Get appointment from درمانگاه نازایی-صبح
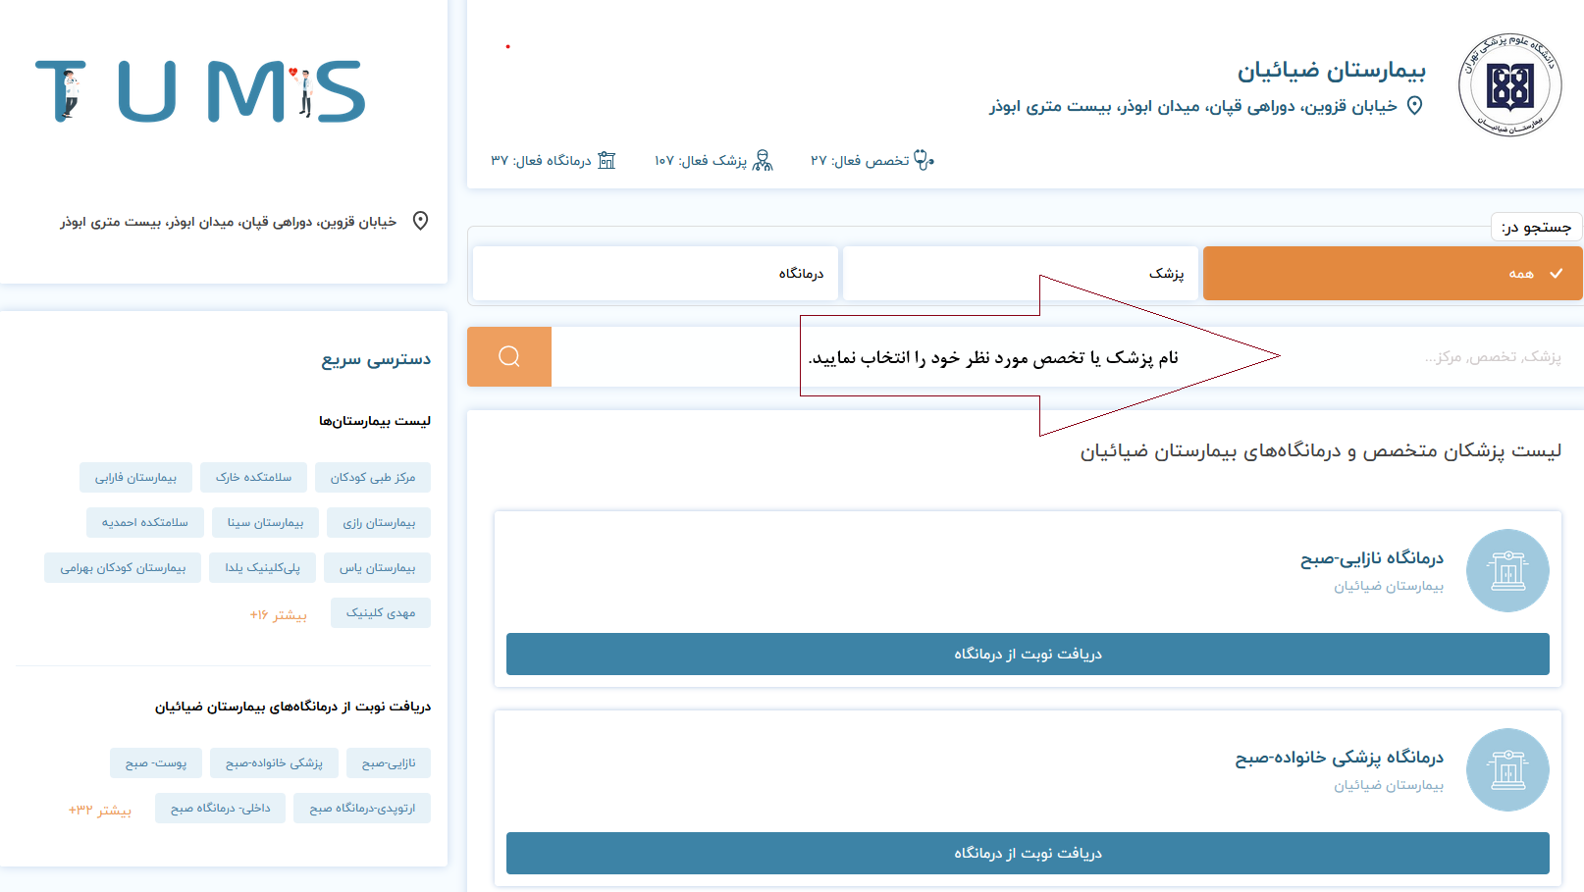 pos(1028,655)
